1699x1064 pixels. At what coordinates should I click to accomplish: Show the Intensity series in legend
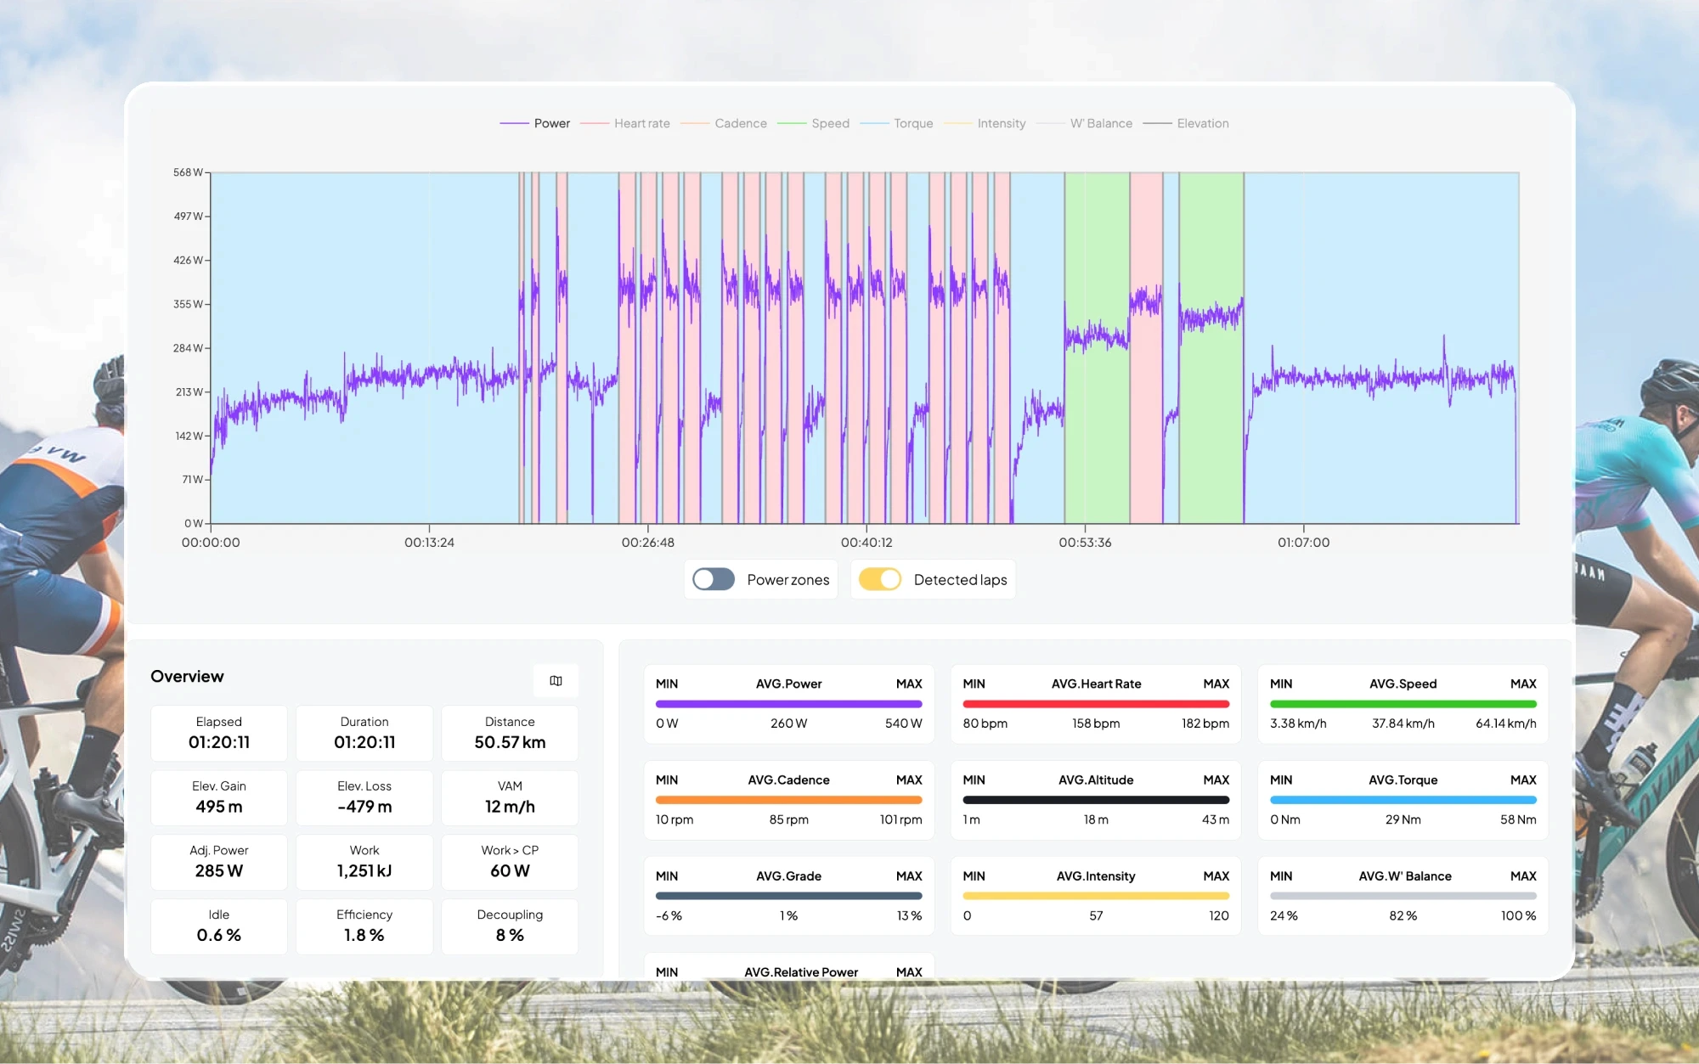1001,123
